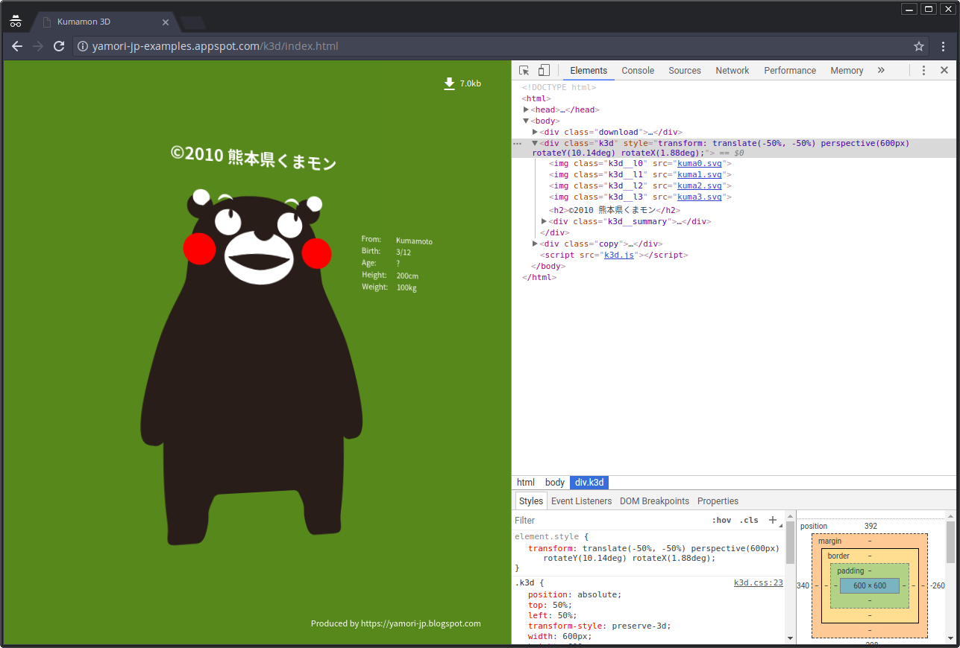960x648 pixels.
Task: Collapse the body node
Action: tap(526, 121)
